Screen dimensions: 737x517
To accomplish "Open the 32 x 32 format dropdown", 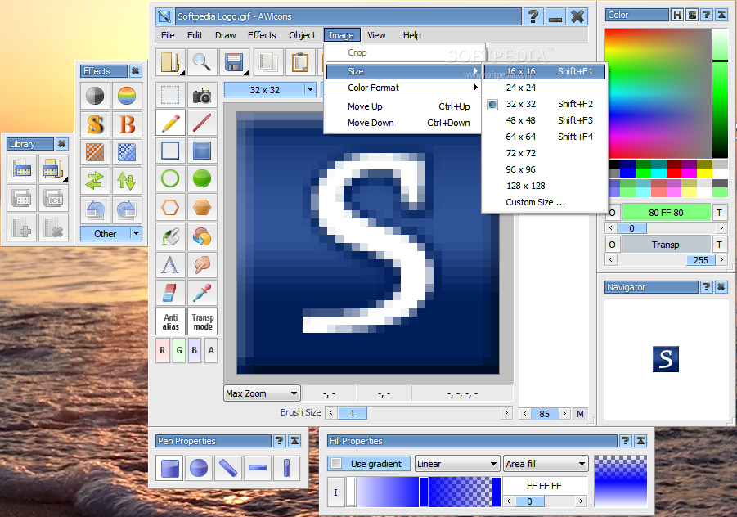I will pos(310,89).
